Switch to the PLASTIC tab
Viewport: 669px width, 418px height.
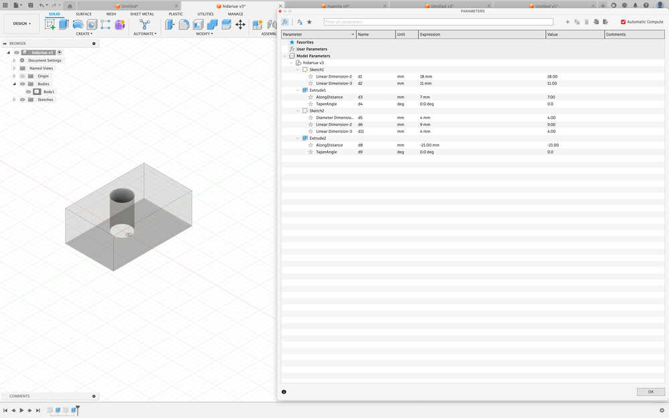pos(176,14)
